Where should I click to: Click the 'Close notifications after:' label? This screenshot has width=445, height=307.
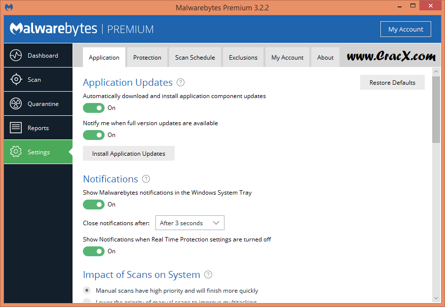tap(116, 223)
